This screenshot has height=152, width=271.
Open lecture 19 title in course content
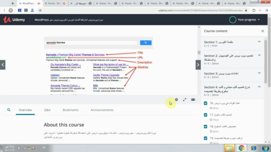tap(226, 138)
